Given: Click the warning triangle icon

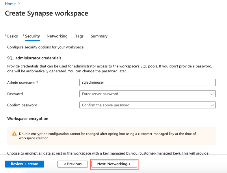Looking at the screenshot, I should [x=14, y=134].
